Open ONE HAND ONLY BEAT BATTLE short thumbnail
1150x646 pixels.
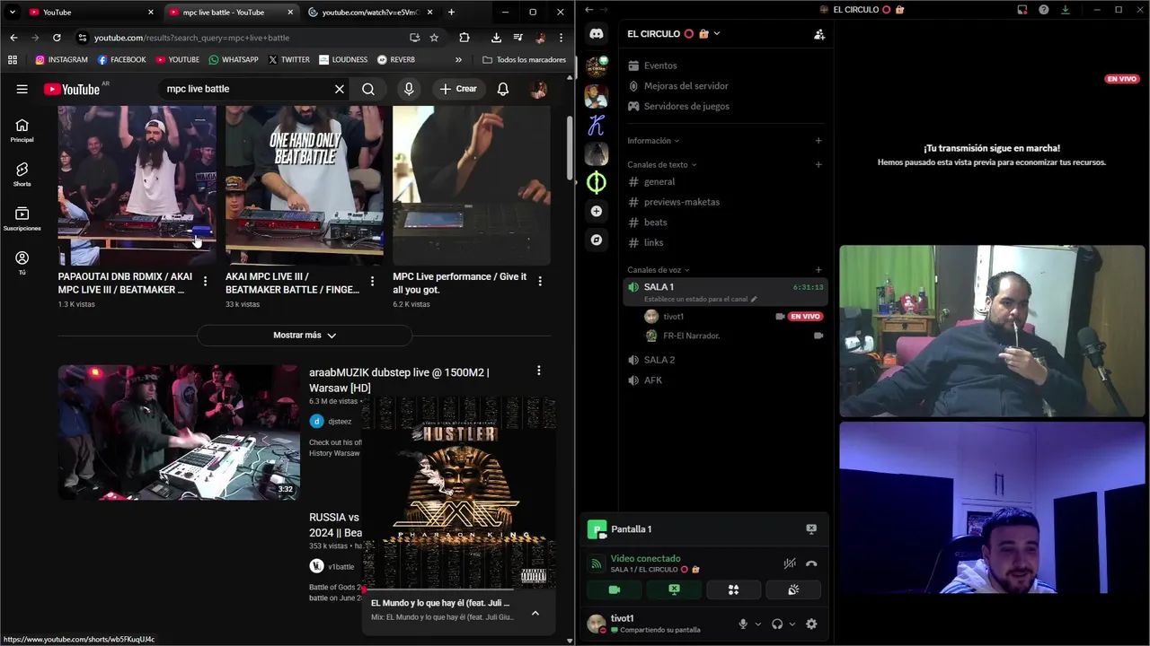pyautogui.click(x=305, y=185)
